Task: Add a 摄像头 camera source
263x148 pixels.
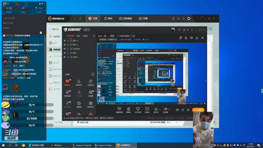Action: click(x=129, y=110)
